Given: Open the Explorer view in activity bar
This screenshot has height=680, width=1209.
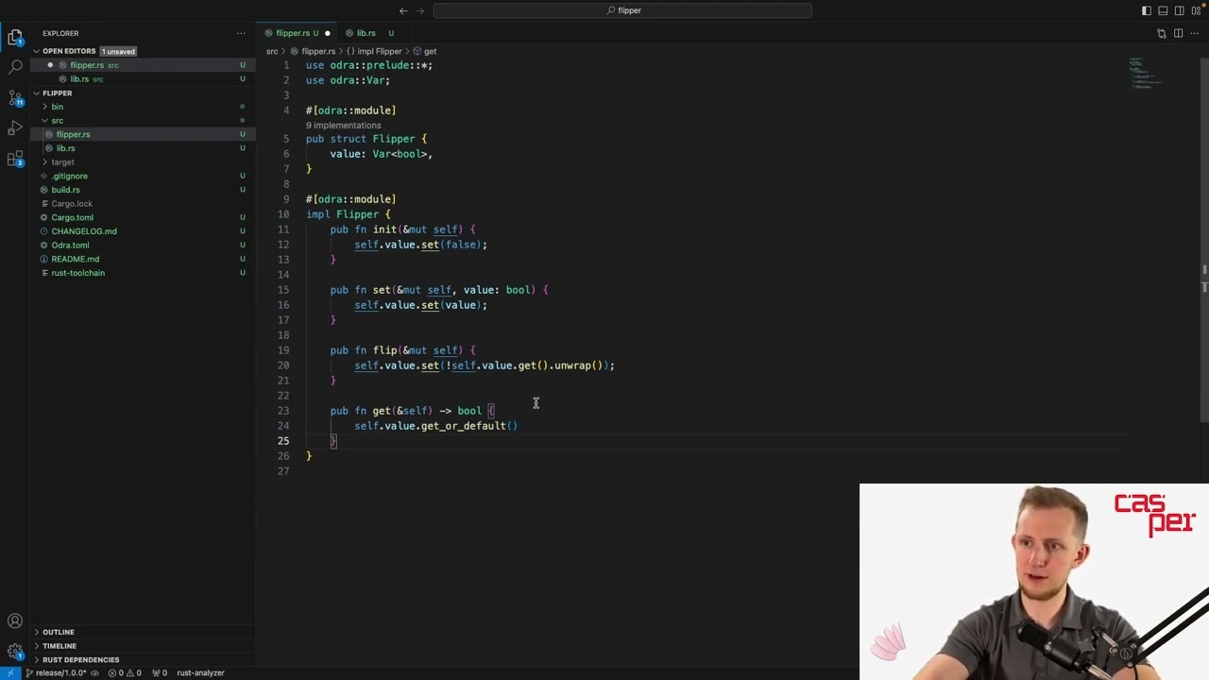Looking at the screenshot, I should coord(15,38).
